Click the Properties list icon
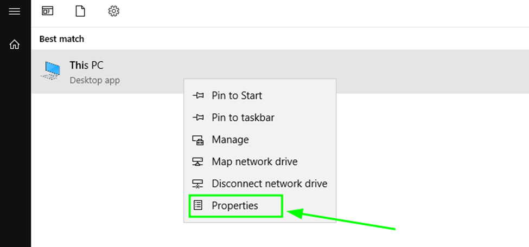 click(198, 206)
